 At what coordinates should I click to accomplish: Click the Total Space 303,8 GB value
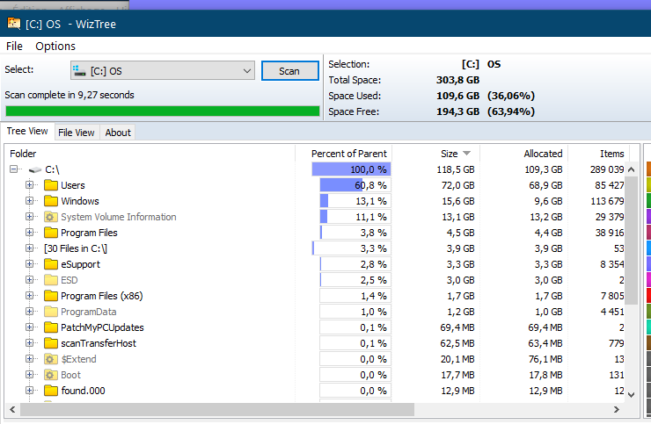(x=458, y=80)
